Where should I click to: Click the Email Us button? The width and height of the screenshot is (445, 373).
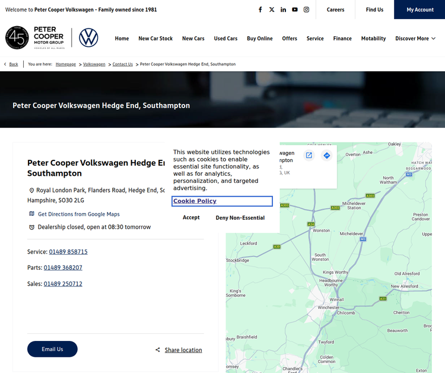click(52, 349)
